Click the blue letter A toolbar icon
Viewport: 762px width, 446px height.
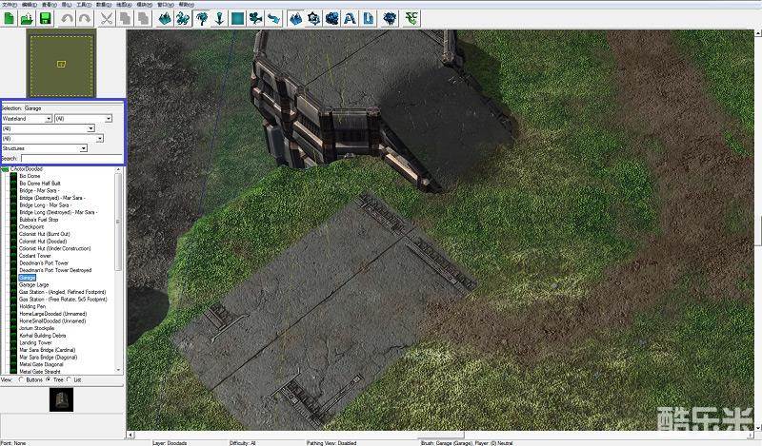(350, 18)
